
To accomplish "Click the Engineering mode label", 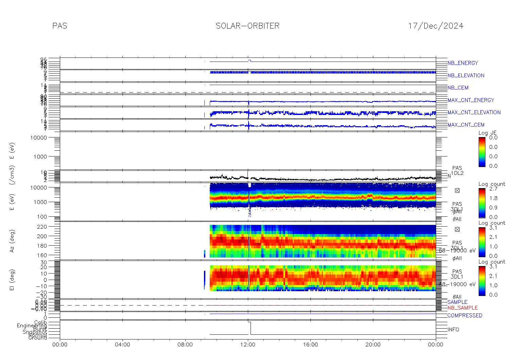I will [x=32, y=326].
